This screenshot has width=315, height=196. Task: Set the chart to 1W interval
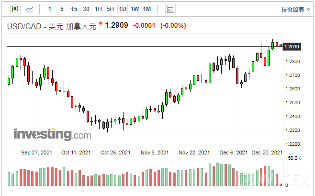point(135,9)
